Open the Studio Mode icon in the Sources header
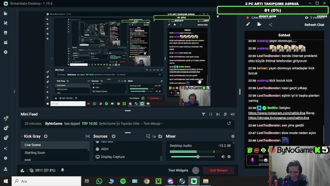 coord(148,136)
